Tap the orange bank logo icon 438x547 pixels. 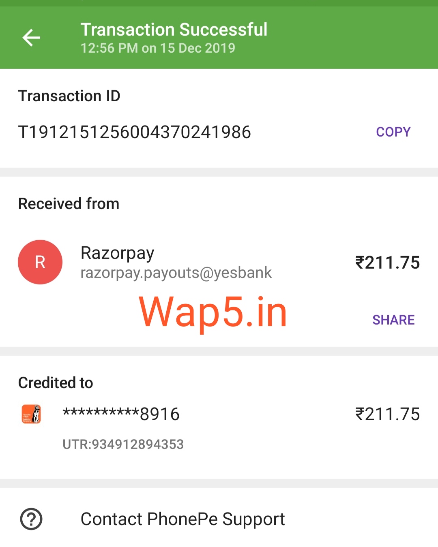pyautogui.click(x=31, y=414)
